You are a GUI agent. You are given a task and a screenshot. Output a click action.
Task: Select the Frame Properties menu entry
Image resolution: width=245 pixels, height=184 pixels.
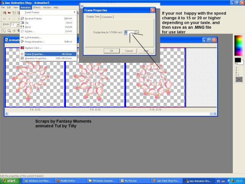tap(49, 54)
